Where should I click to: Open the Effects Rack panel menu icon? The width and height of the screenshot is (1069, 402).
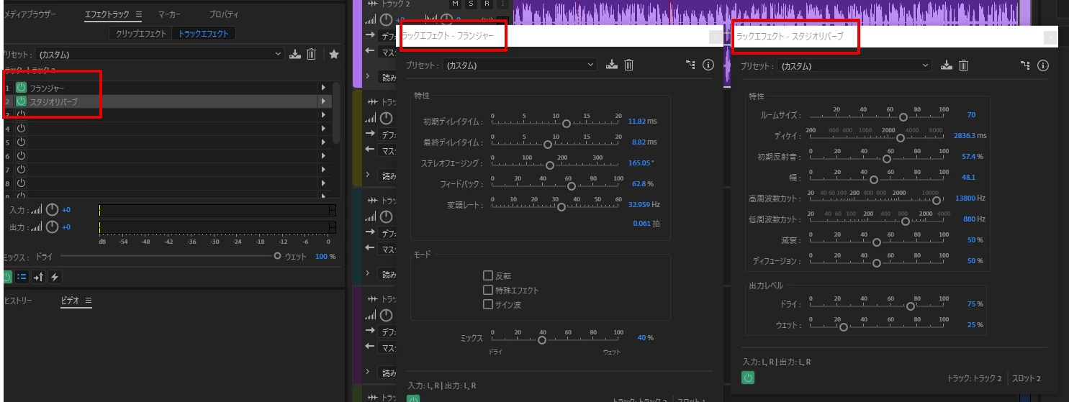138,14
